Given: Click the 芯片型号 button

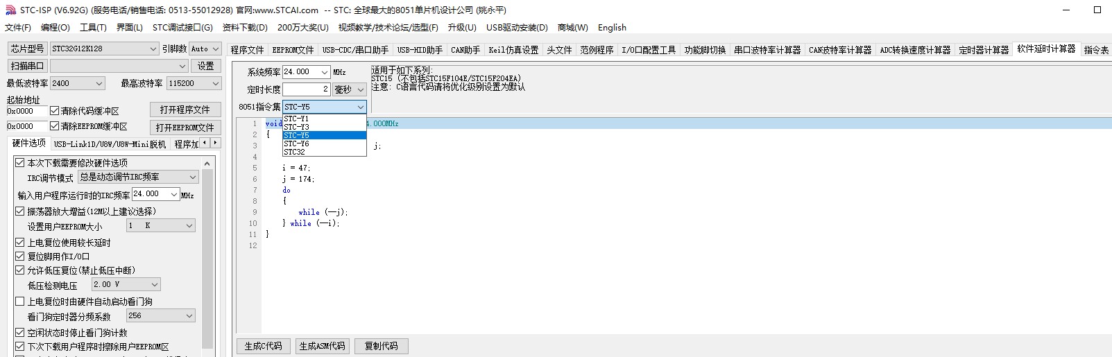Looking at the screenshot, I should pyautogui.click(x=27, y=49).
